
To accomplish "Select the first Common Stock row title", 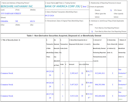I will 7,73.
